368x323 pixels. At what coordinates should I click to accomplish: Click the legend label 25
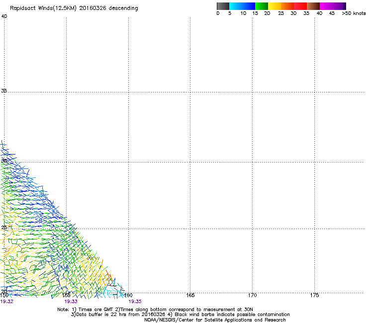pos(281,13)
